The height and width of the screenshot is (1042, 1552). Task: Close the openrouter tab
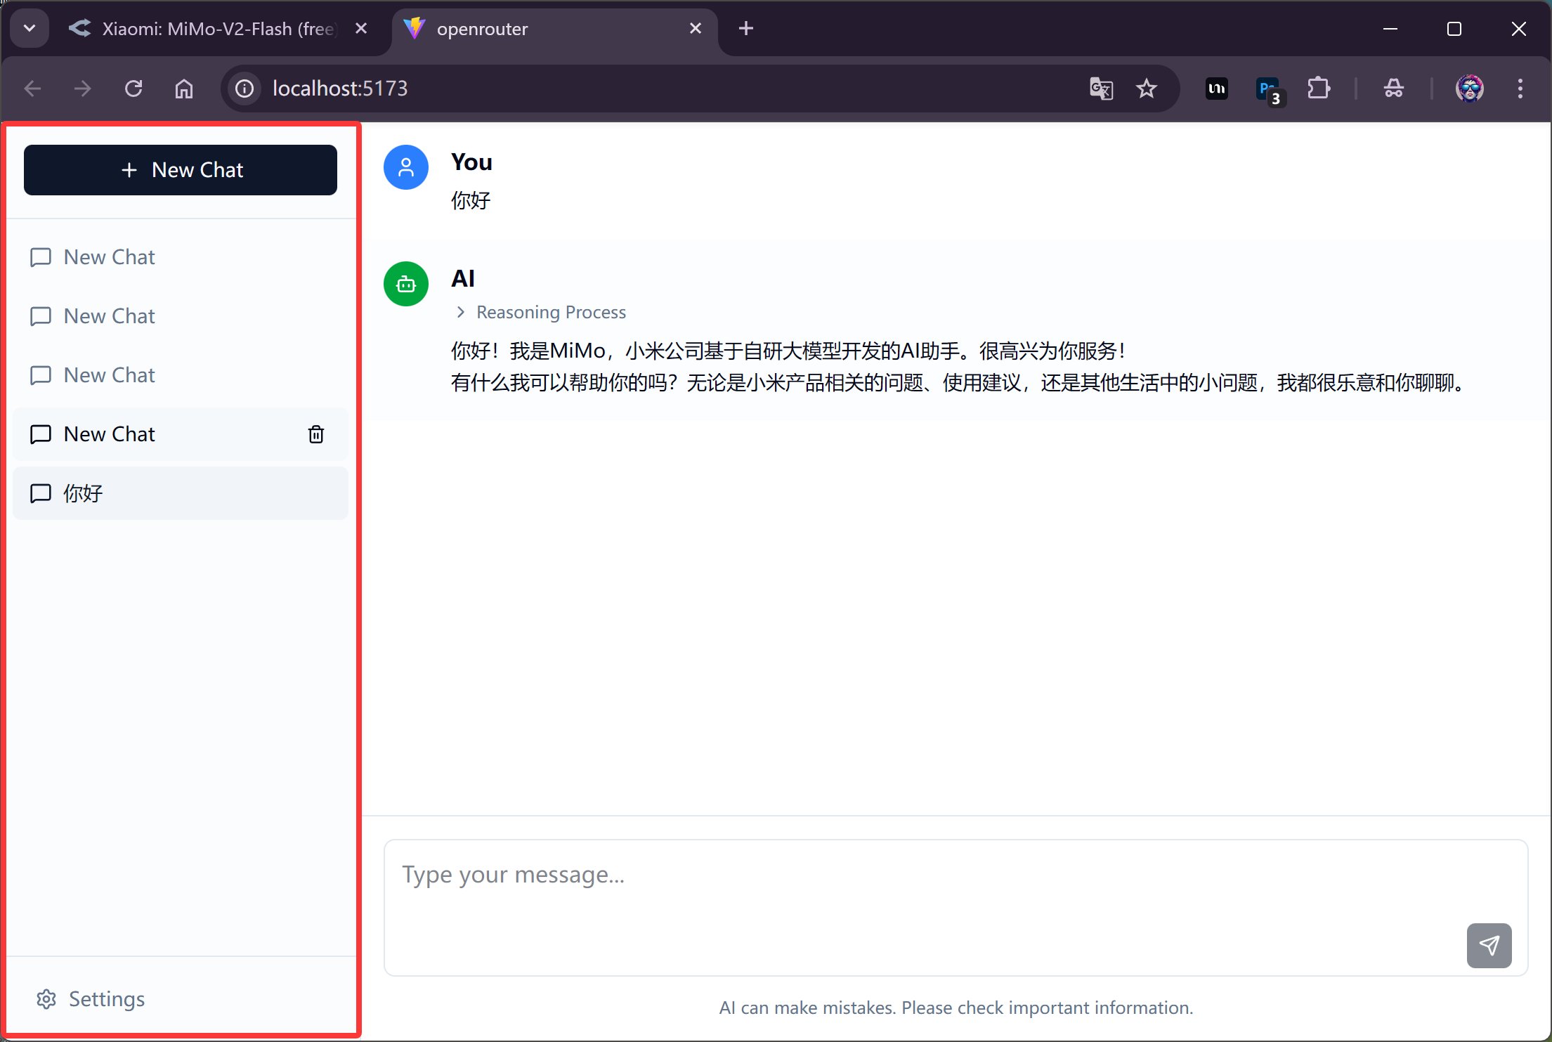[695, 28]
